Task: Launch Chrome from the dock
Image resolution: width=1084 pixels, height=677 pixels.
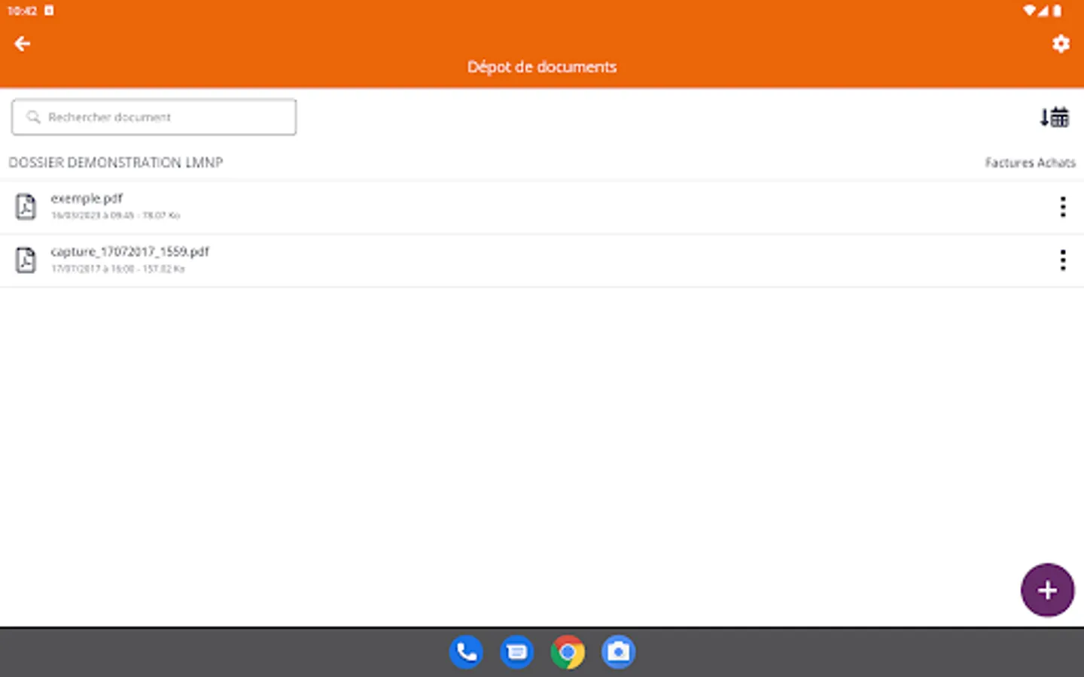Action: click(x=568, y=652)
